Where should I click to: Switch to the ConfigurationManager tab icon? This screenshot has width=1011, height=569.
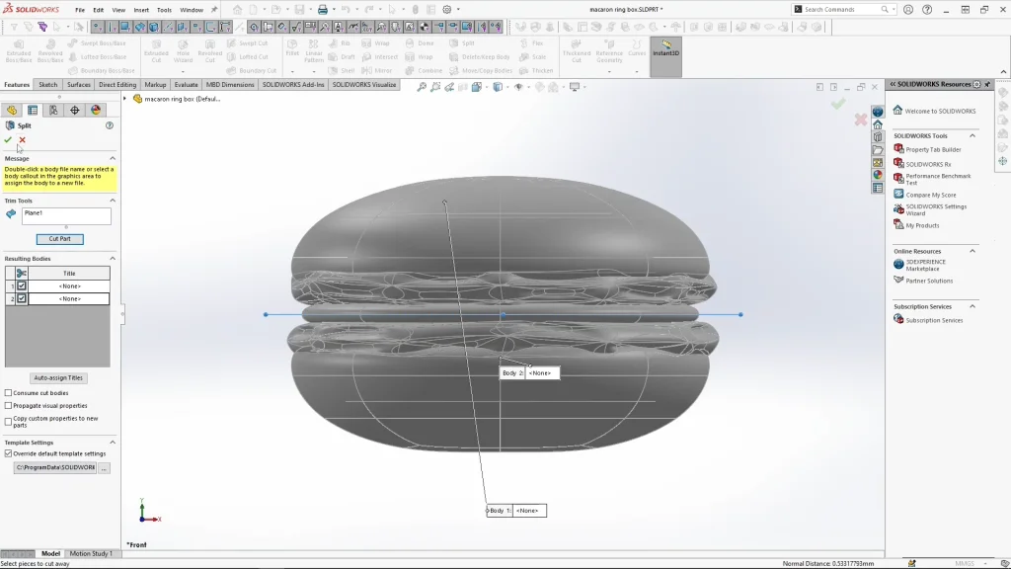click(53, 111)
